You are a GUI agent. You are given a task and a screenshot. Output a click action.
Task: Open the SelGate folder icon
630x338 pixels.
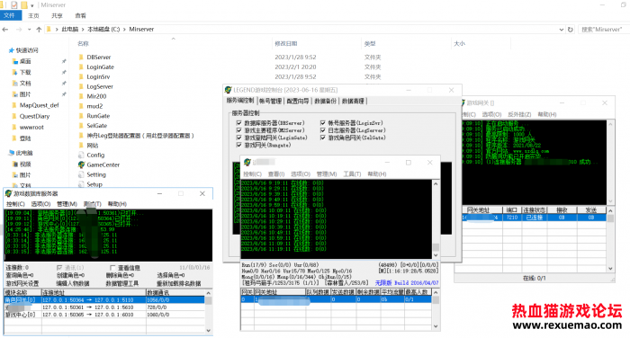(x=81, y=126)
